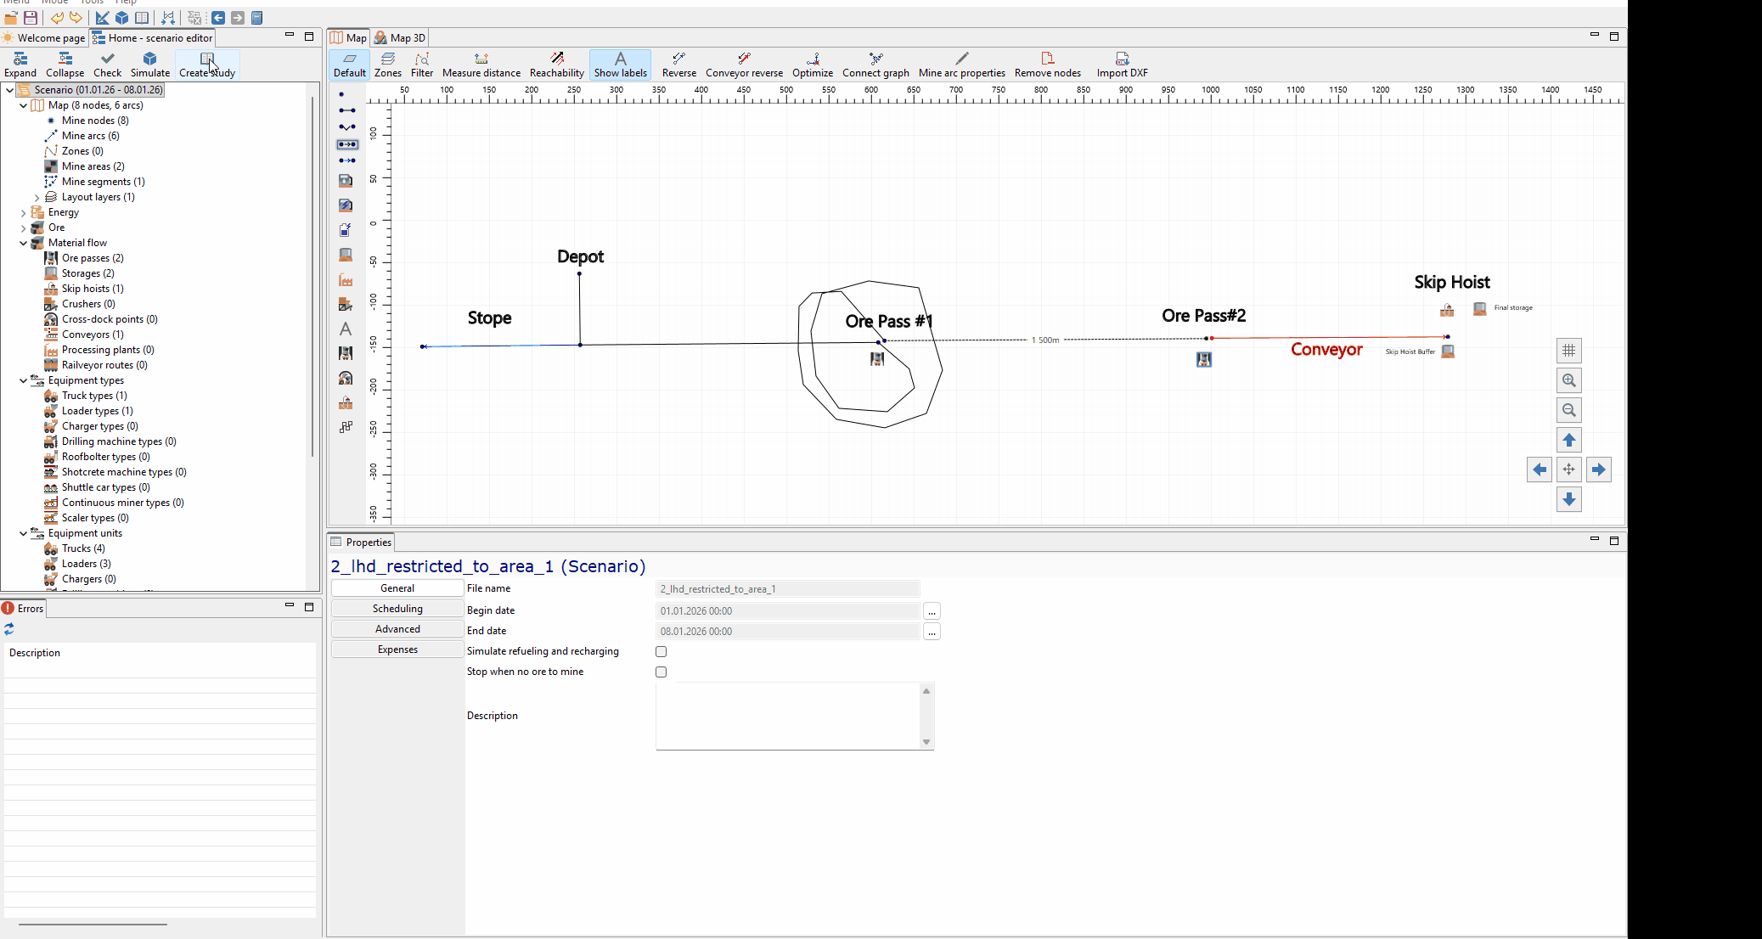Screen dimensions: 1762x939
Task: Expand the Energy tree node
Action: (x=23, y=212)
